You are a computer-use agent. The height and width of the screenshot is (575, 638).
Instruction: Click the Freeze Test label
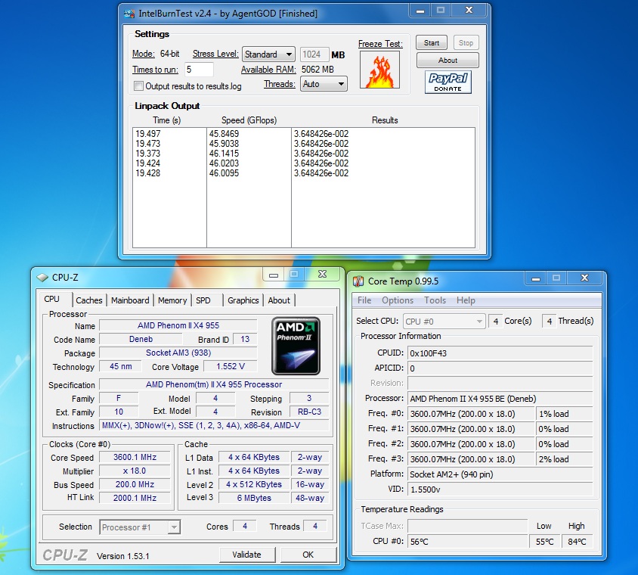click(380, 44)
